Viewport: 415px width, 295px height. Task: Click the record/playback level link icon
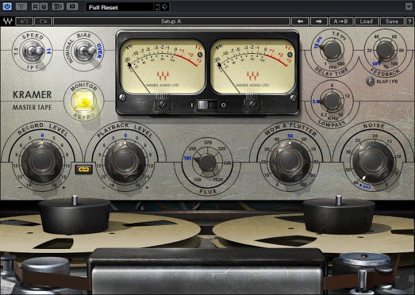coord(83,169)
